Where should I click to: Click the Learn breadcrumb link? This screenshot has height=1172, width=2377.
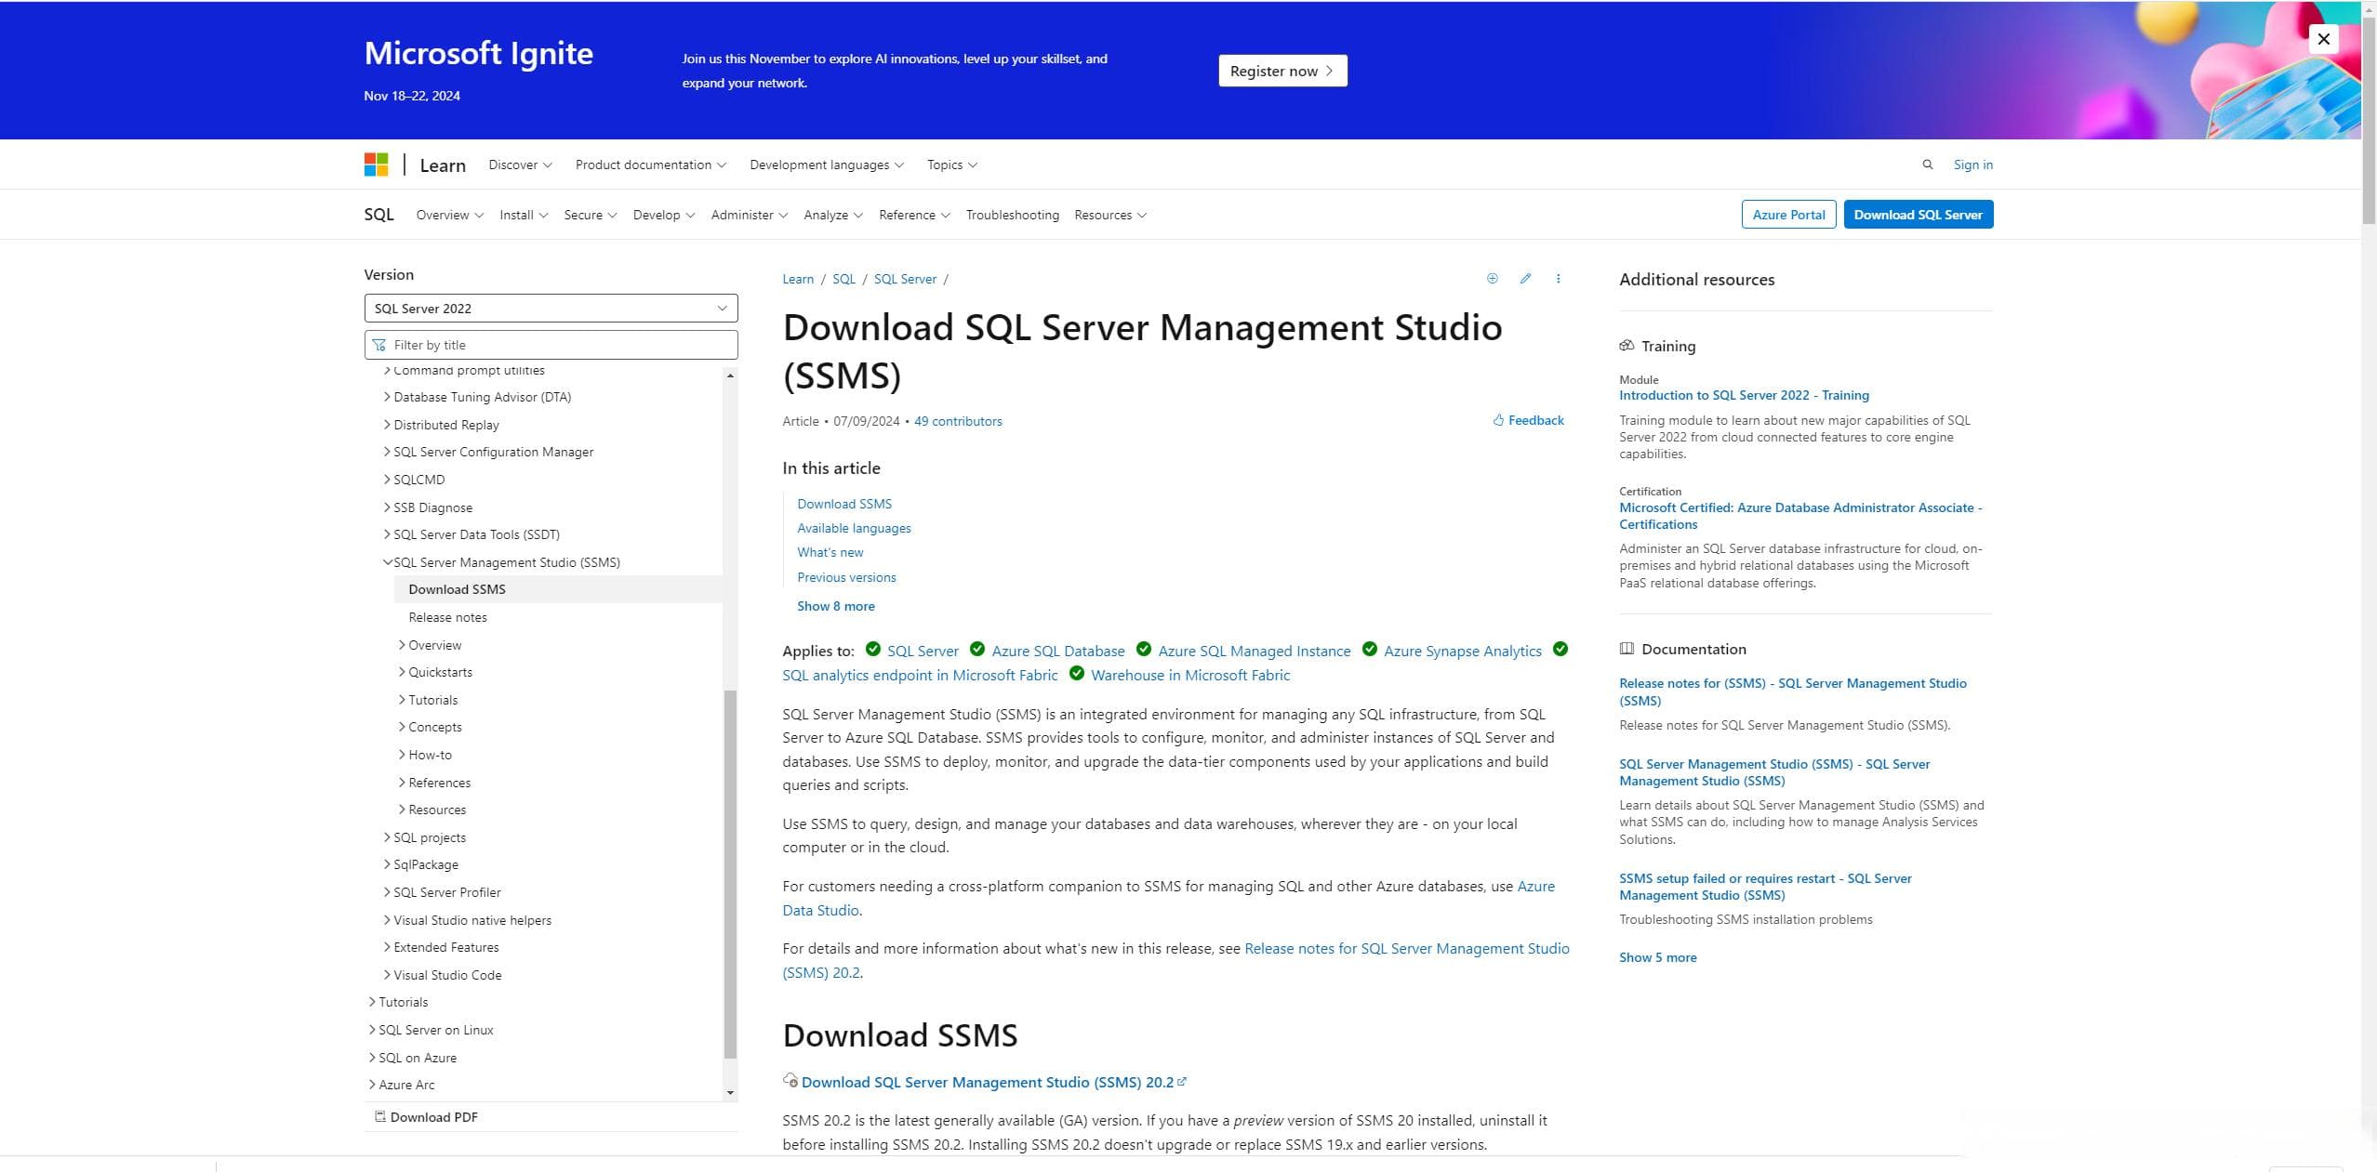[x=798, y=279]
